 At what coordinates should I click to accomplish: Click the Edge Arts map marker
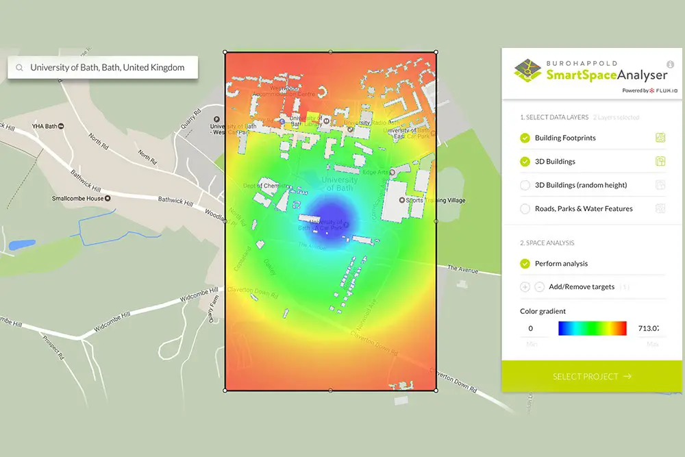(x=393, y=173)
